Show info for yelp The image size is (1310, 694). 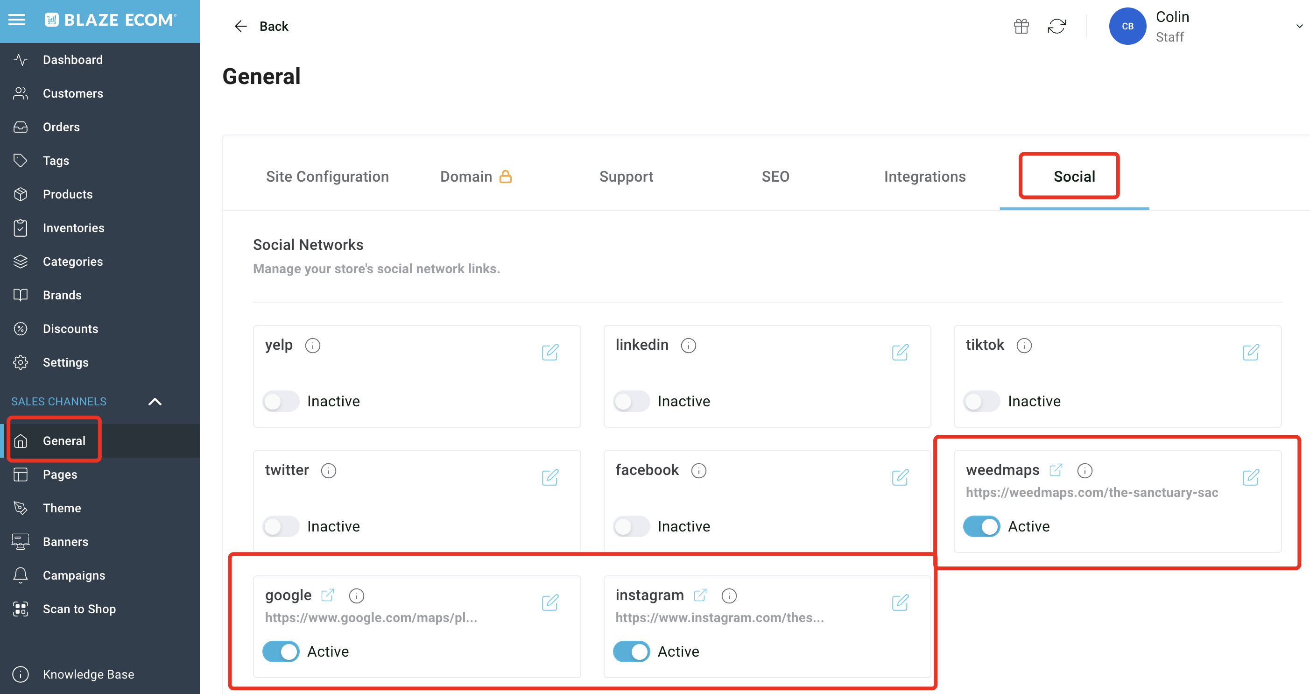pos(312,346)
